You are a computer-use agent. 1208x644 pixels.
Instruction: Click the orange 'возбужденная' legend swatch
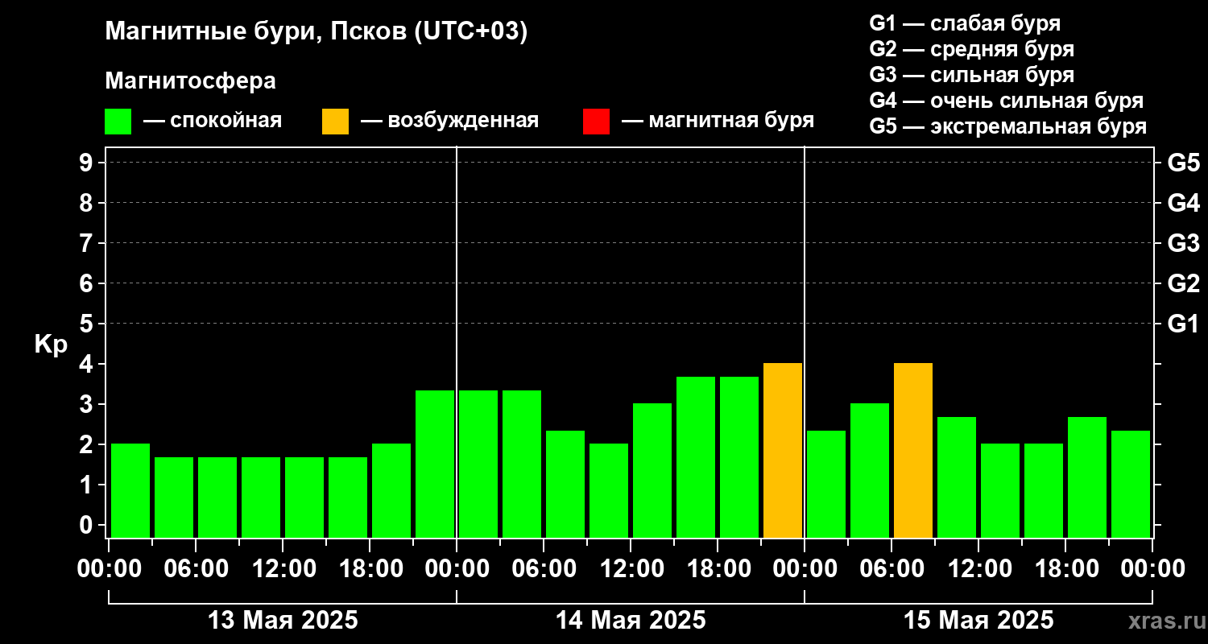tap(335, 122)
